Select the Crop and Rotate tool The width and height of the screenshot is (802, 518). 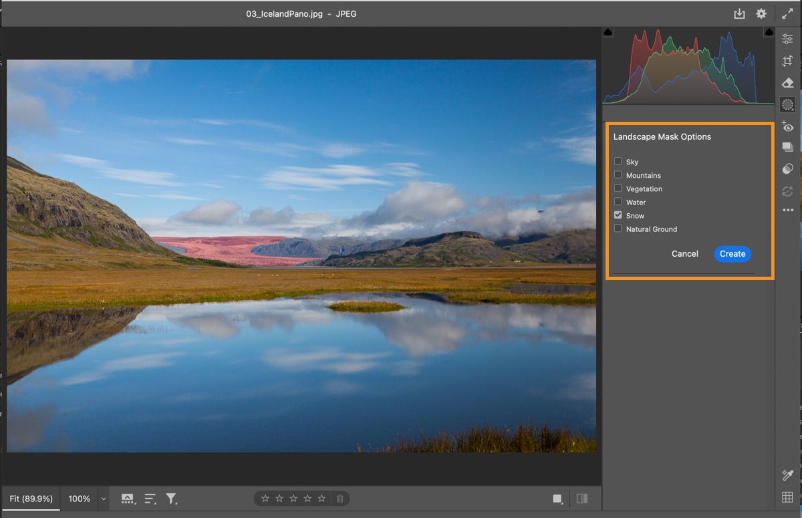pyautogui.click(x=787, y=60)
